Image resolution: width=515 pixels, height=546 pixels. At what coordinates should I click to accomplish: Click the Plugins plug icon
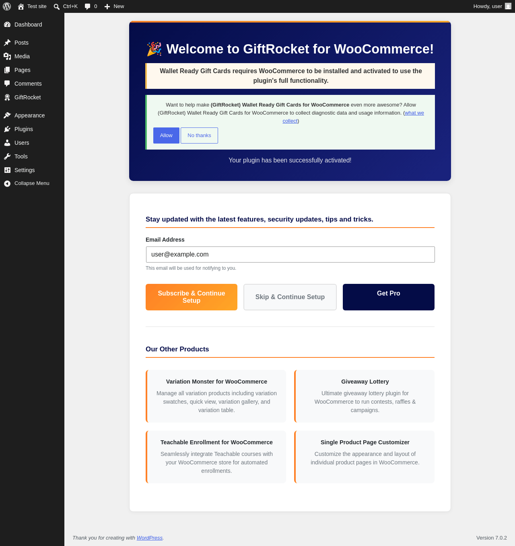tap(7, 129)
